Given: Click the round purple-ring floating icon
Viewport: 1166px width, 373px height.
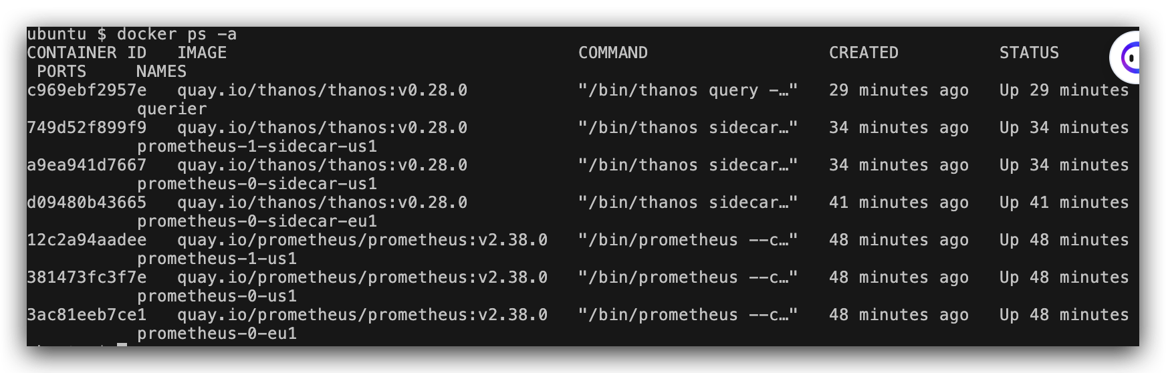Looking at the screenshot, I should 1127,58.
